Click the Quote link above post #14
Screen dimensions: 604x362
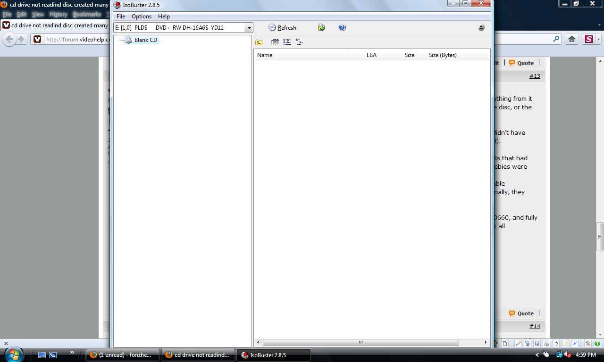point(521,313)
